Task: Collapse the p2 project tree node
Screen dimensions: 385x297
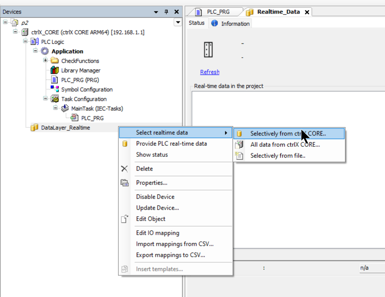Action: (5, 22)
